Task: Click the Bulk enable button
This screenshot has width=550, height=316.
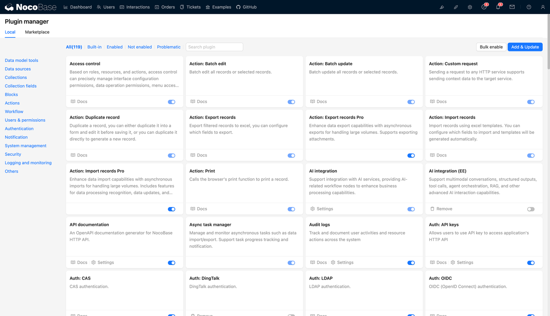Action: (x=491, y=47)
